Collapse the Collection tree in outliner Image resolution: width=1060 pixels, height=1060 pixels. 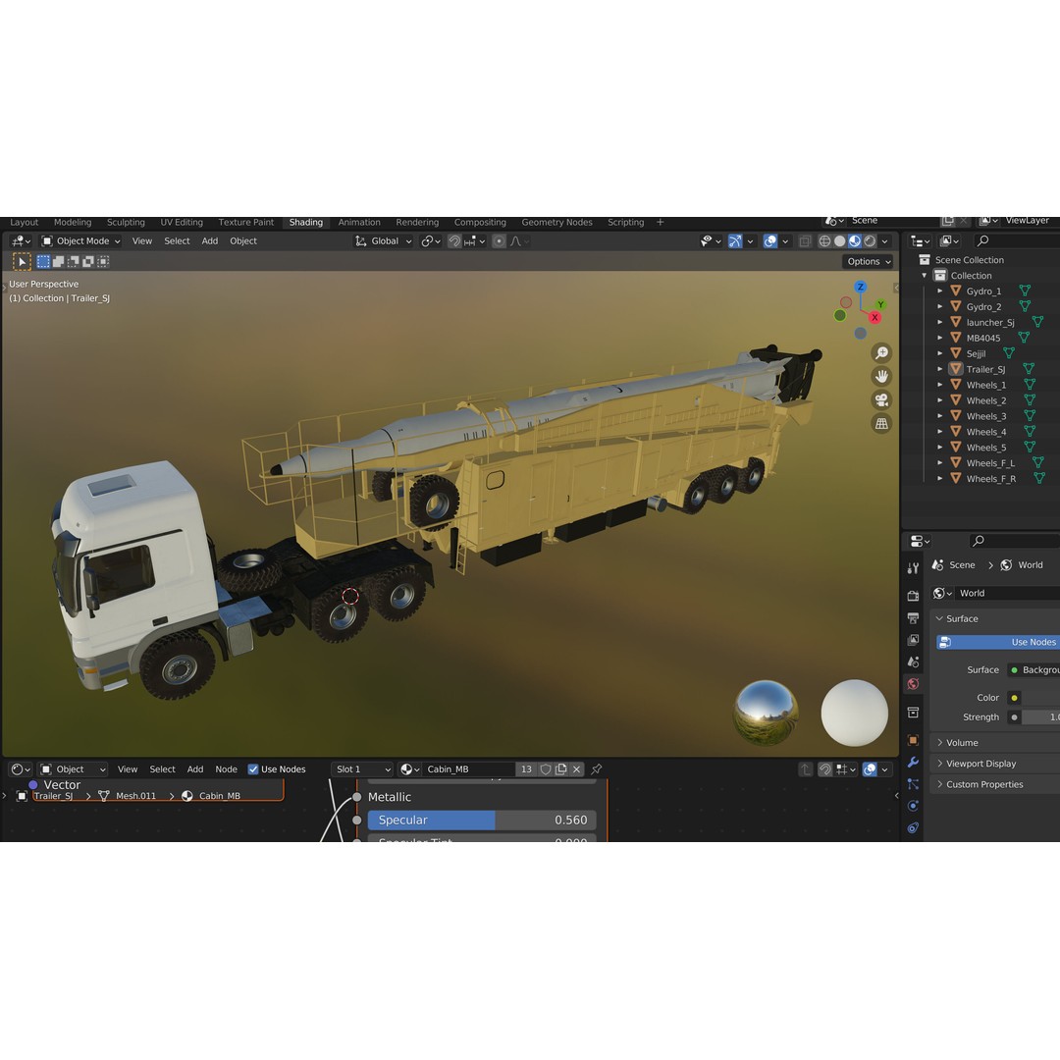coord(925,276)
